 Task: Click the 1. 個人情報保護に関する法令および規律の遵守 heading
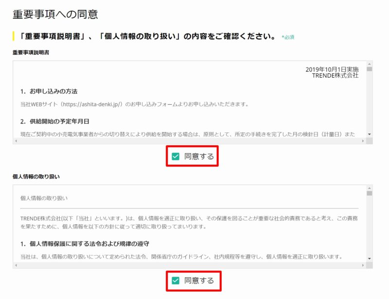click(x=85, y=244)
